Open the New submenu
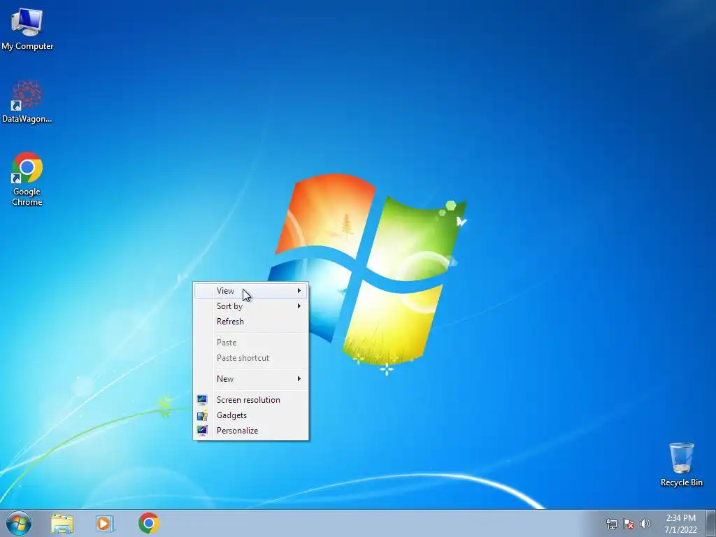 (251, 379)
